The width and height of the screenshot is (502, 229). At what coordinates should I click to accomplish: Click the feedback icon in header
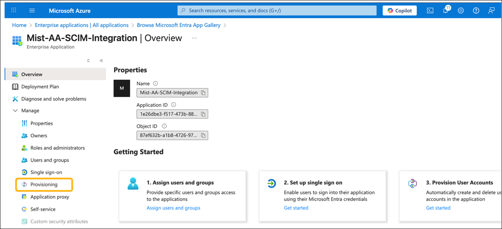[x=491, y=11]
